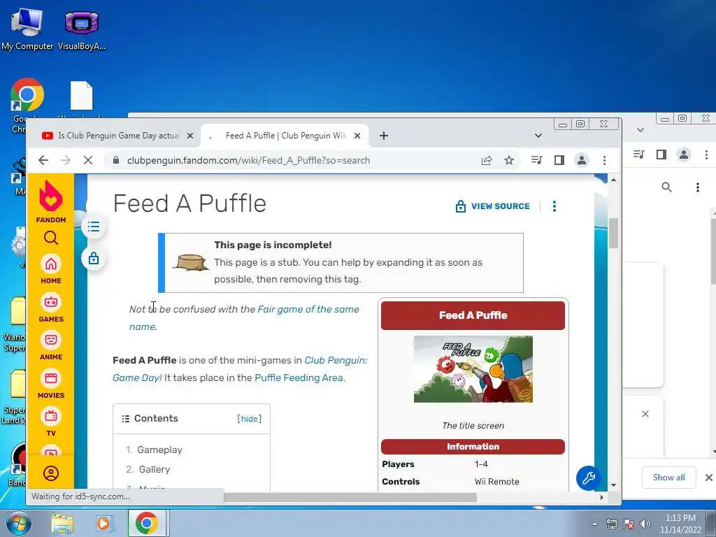Open My Computer desktop icon
This screenshot has width=716, height=537.
point(27,29)
